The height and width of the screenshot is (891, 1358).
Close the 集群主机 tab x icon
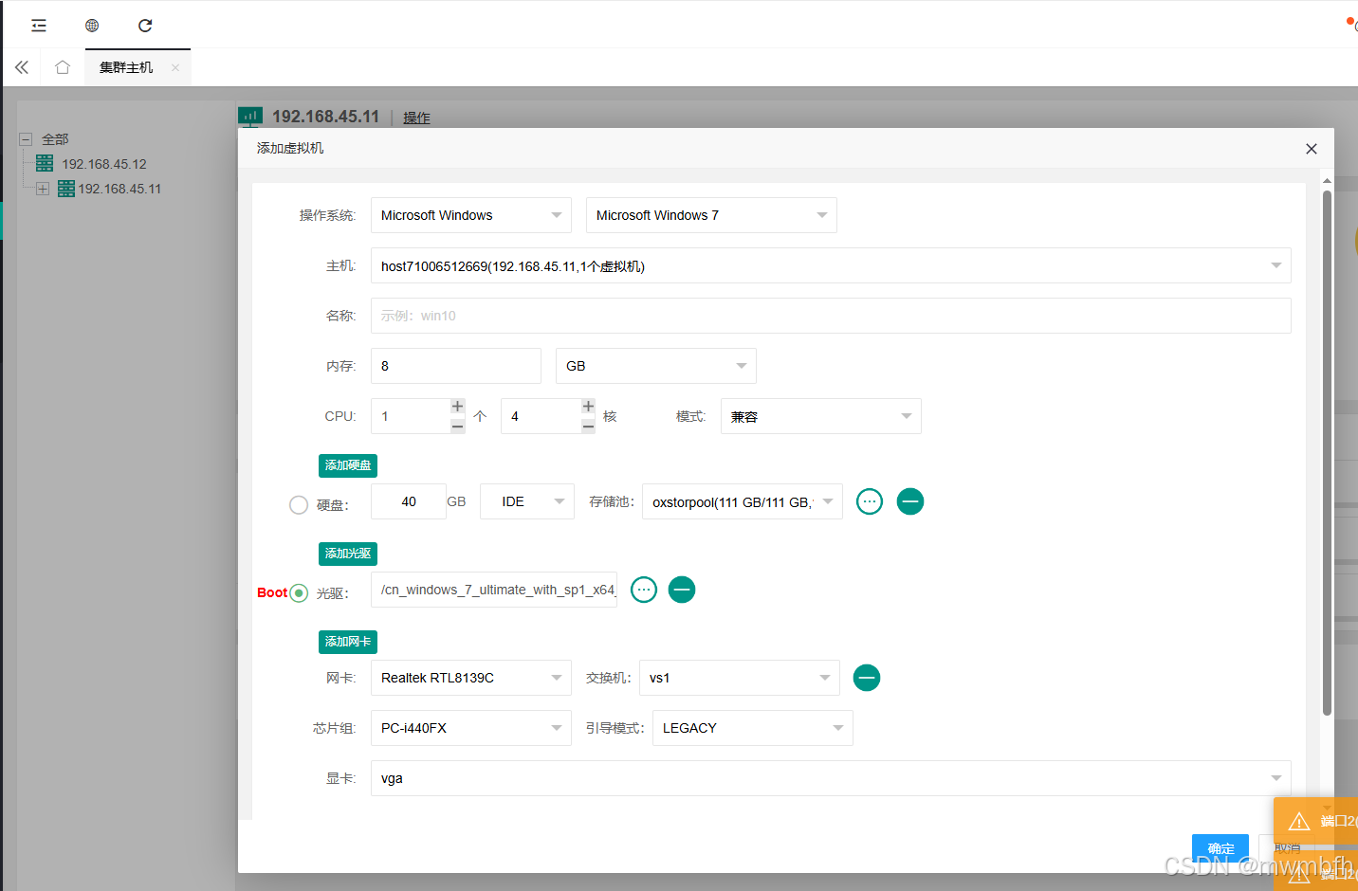(x=175, y=68)
